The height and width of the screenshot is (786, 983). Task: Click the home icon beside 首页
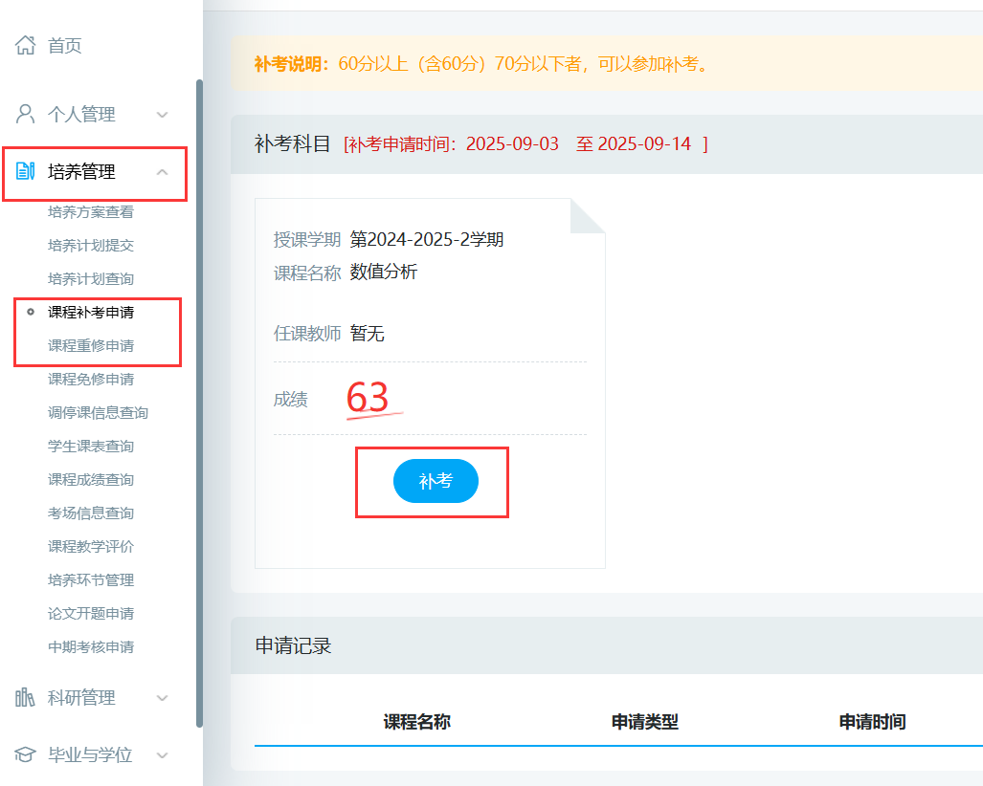pos(26,45)
